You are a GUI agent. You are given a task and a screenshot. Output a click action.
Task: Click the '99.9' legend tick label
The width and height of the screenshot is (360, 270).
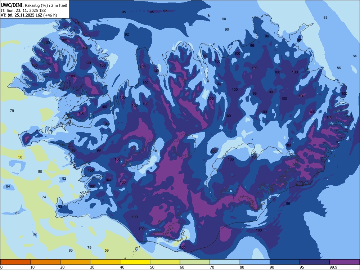coord(333,267)
